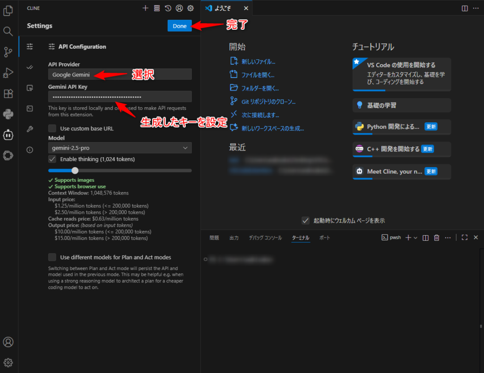Viewport: 484px width, 373px height.
Task: Open the Explorer view in activity bar
Action: pyautogui.click(x=8, y=10)
